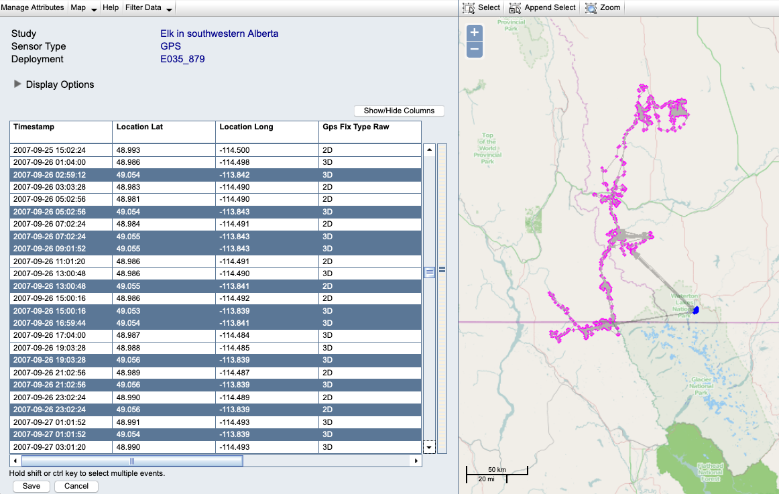This screenshot has width=779, height=494.
Task: Zoom in the map with plus button
Action: coord(475,33)
